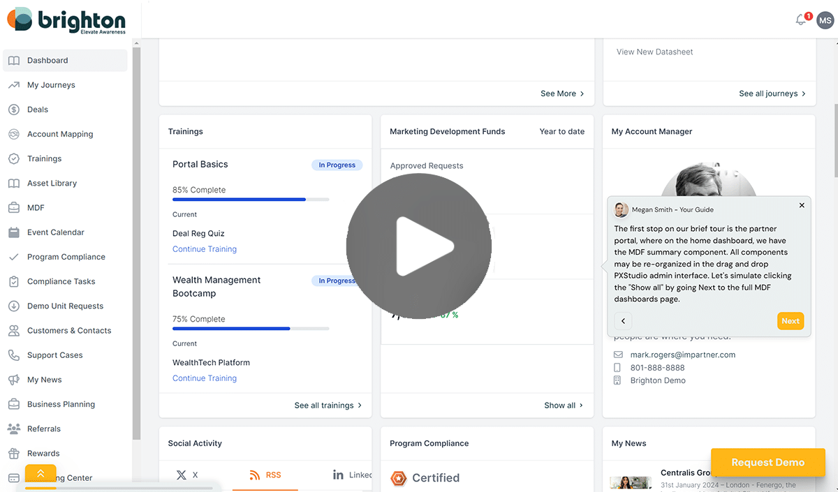This screenshot has width=838, height=492.
Task: Close the Megan Smith guide popup
Action: point(802,205)
